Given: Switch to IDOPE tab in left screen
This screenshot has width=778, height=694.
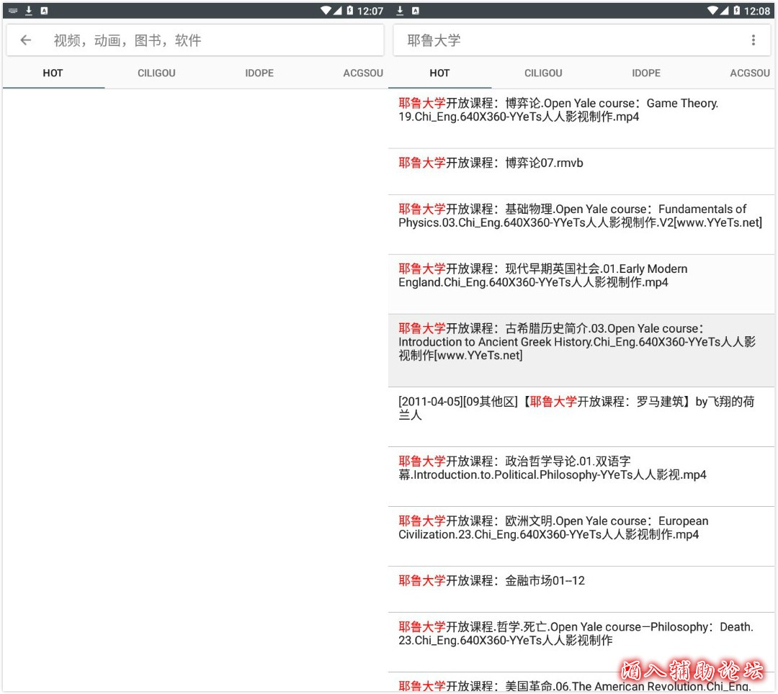Looking at the screenshot, I should point(259,73).
